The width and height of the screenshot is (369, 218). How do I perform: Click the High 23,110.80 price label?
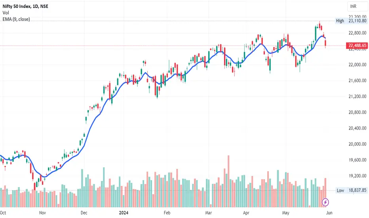tap(351, 21)
